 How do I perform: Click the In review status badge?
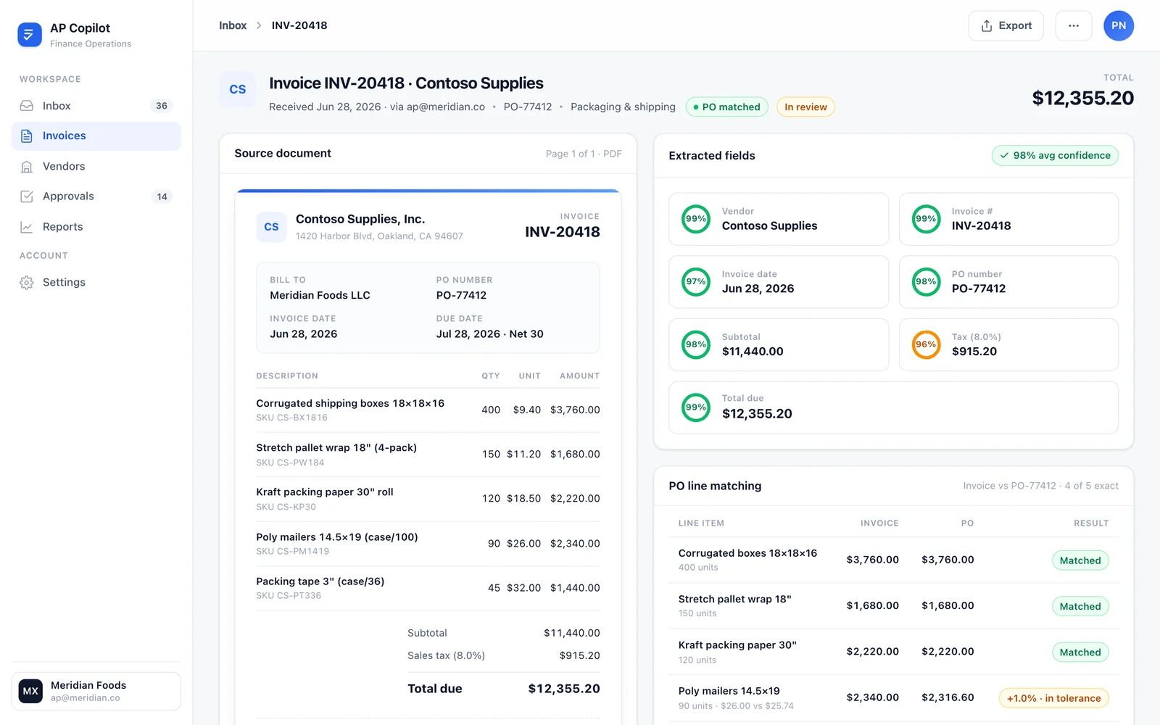pyautogui.click(x=805, y=107)
